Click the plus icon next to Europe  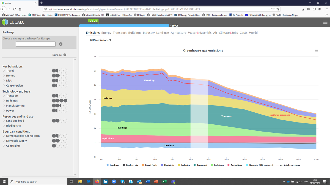[x=65, y=55]
